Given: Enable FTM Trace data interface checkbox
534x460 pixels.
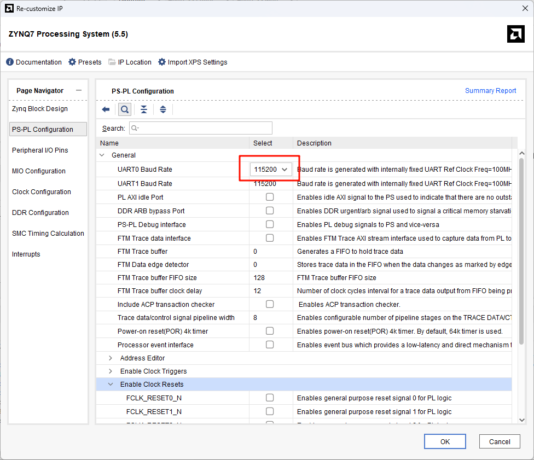Looking at the screenshot, I should pos(270,238).
